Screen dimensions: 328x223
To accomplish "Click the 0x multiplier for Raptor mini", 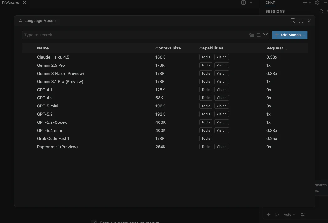I will [269, 147].
